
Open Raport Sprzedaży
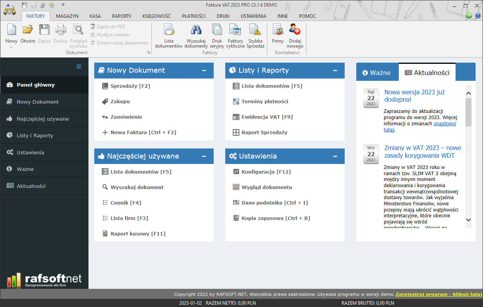pos(260,132)
